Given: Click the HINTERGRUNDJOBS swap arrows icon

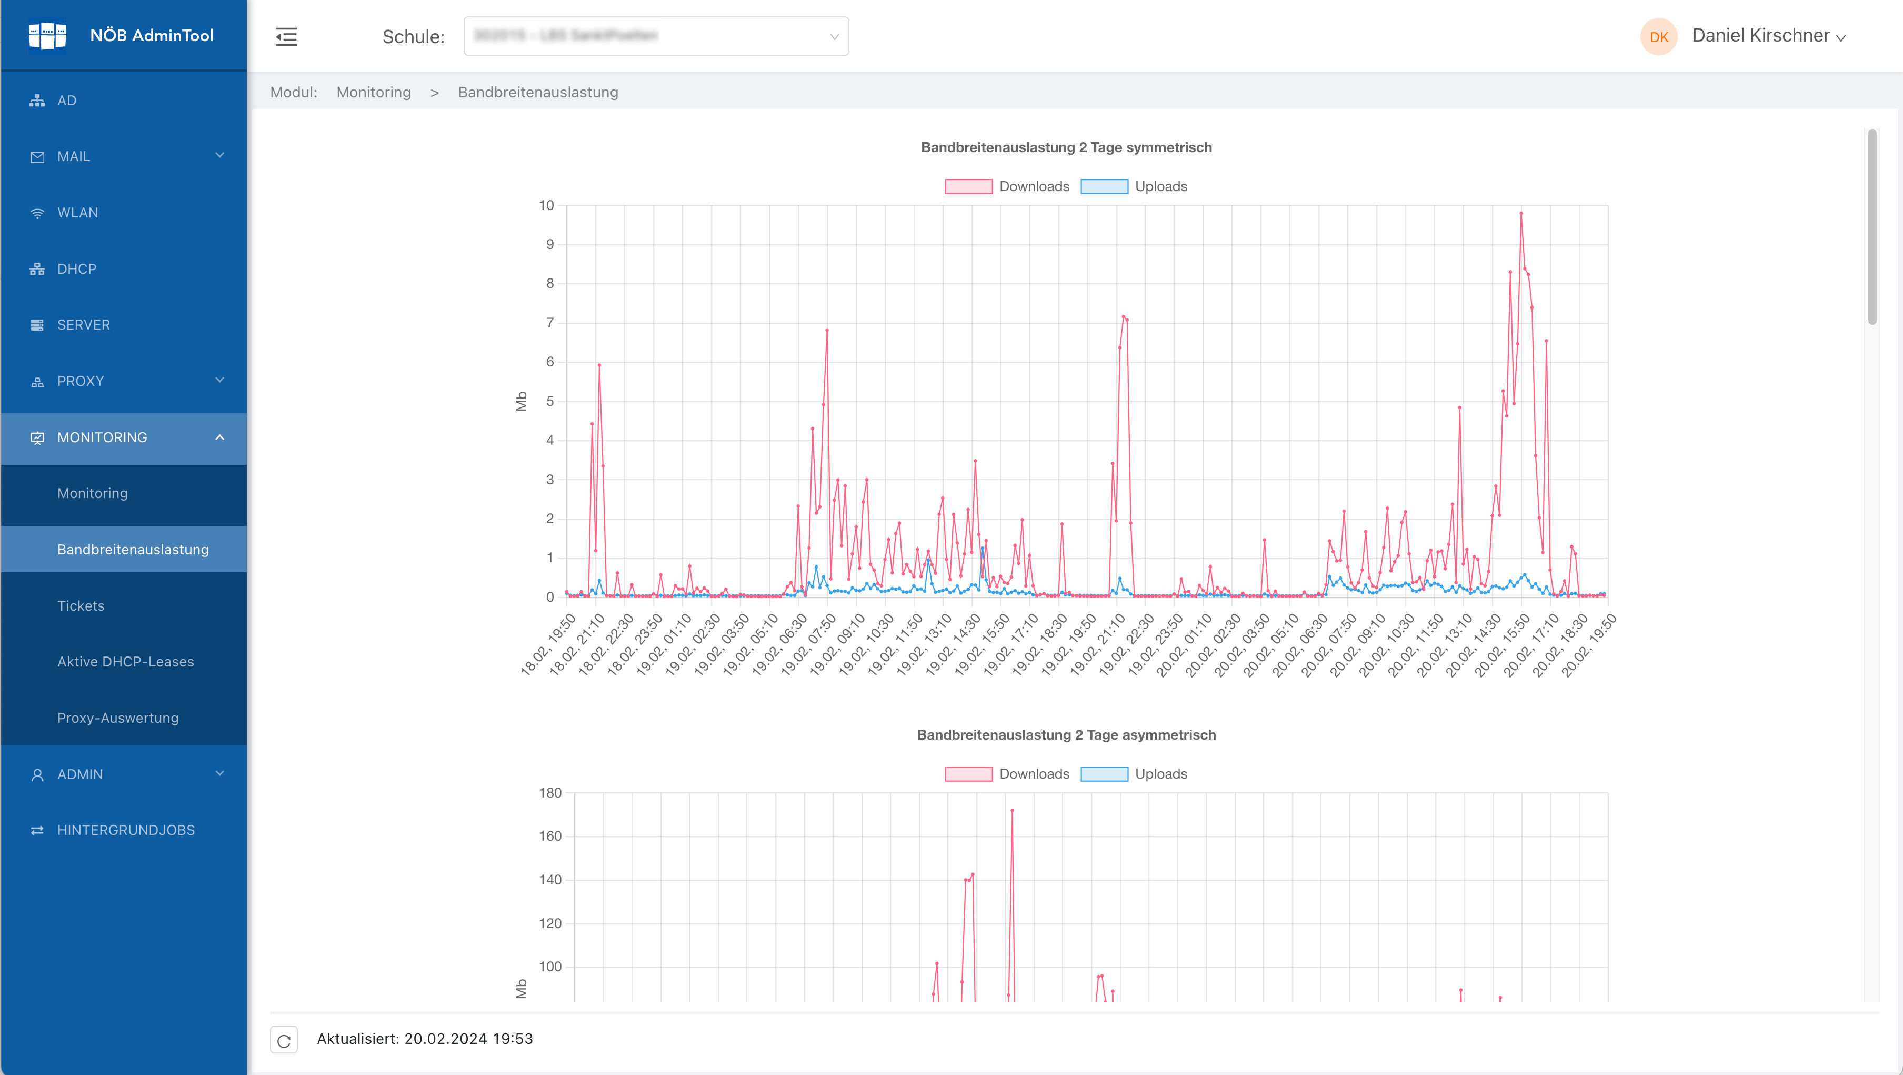Looking at the screenshot, I should (x=37, y=830).
